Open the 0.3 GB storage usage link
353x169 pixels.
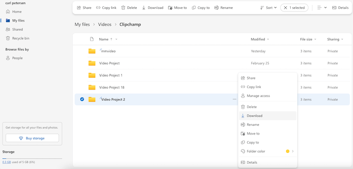click(x=7, y=162)
